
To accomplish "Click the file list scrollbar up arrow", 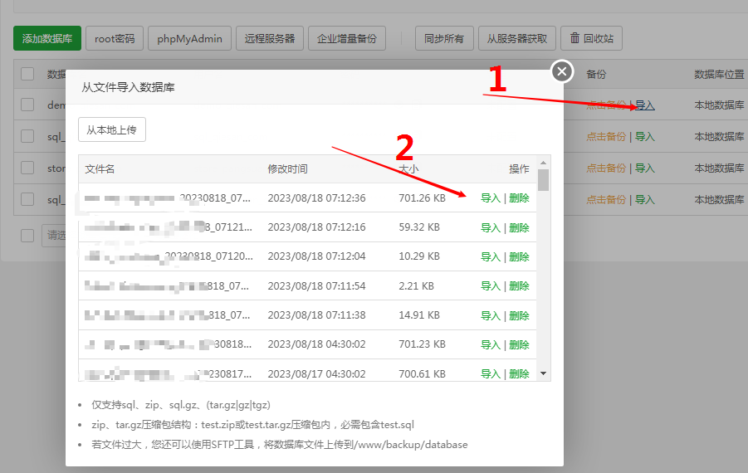I will tap(544, 163).
